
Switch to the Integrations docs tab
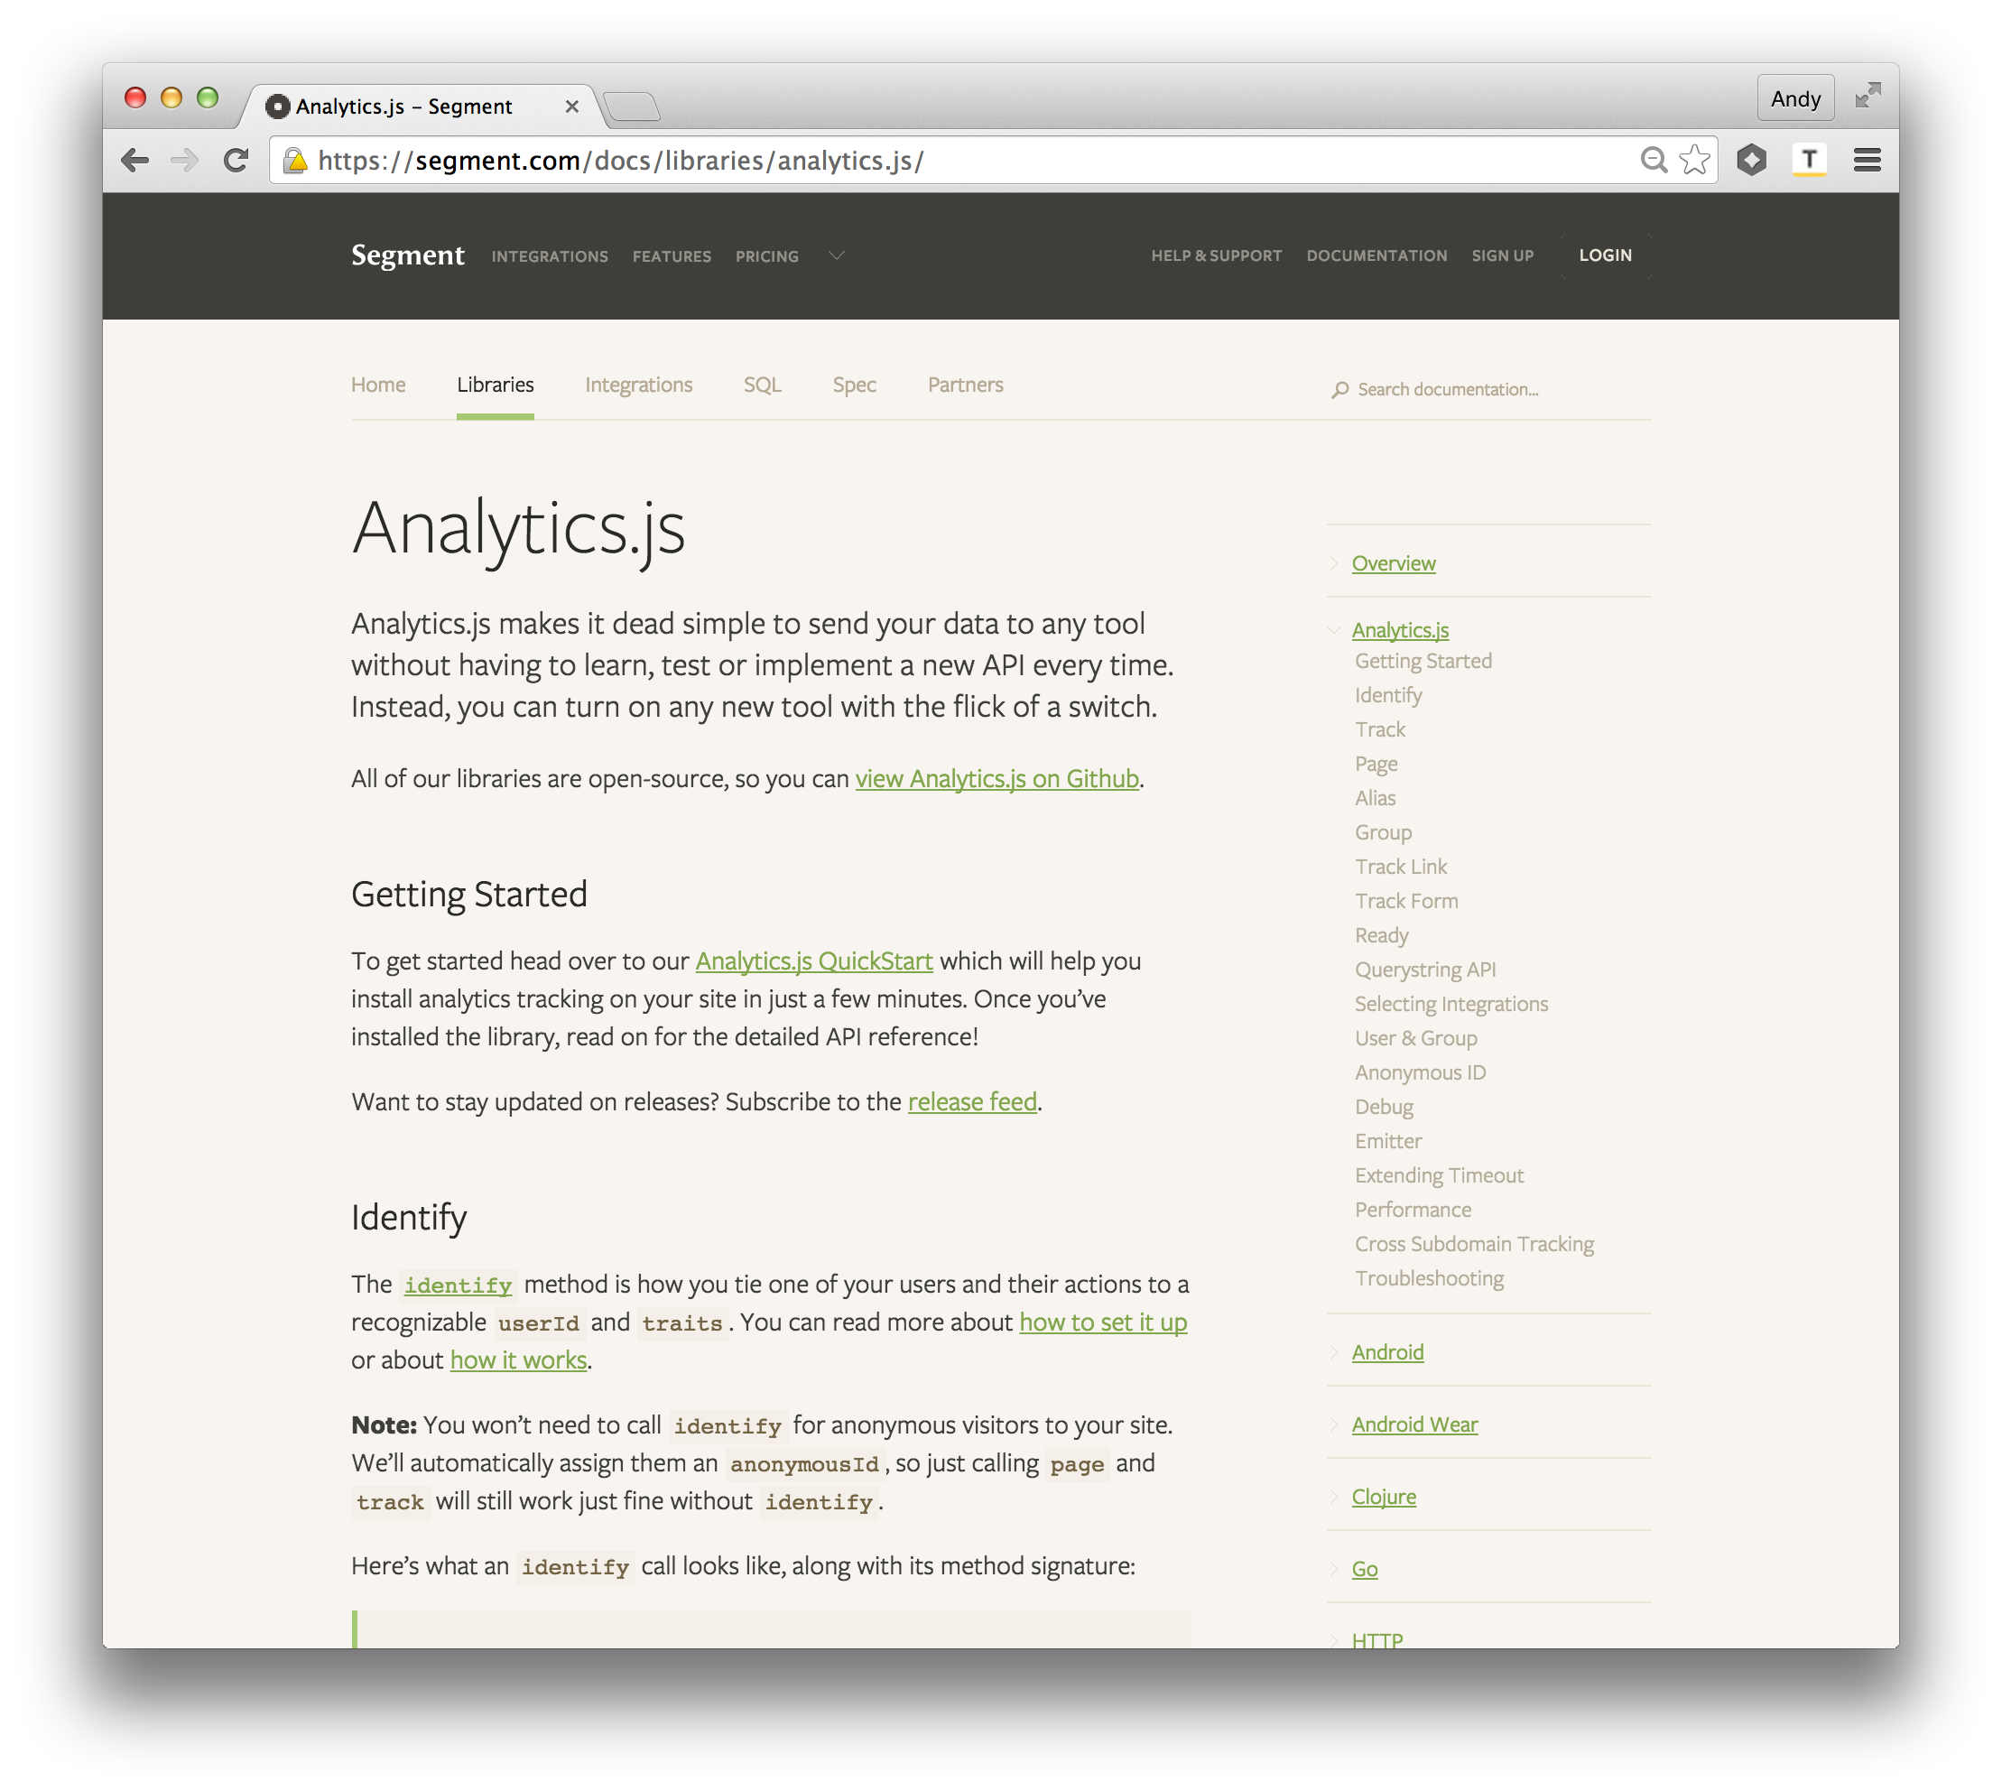coord(638,385)
